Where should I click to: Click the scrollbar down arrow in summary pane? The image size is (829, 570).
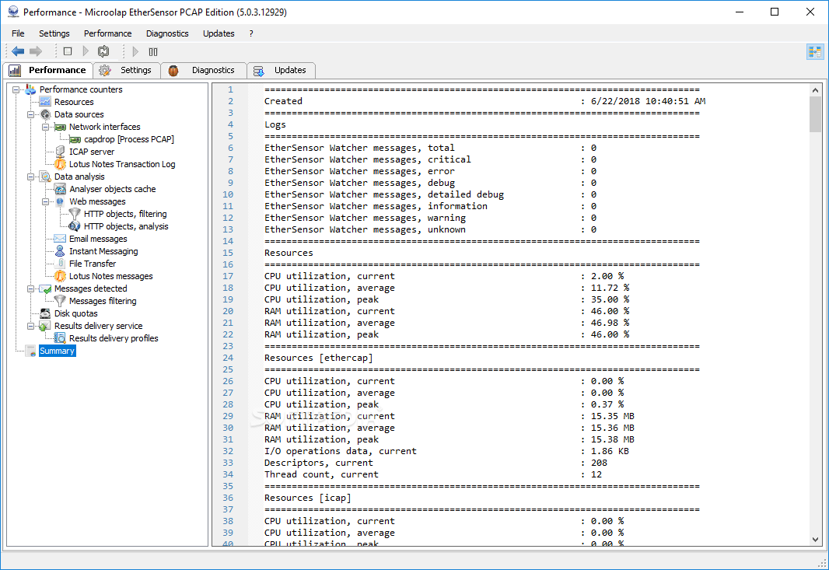point(815,540)
